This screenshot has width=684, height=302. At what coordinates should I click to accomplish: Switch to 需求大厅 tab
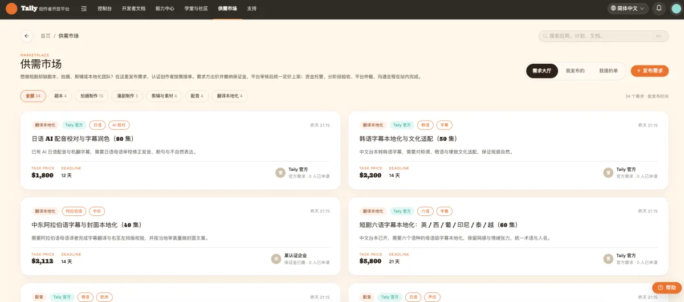click(x=541, y=71)
